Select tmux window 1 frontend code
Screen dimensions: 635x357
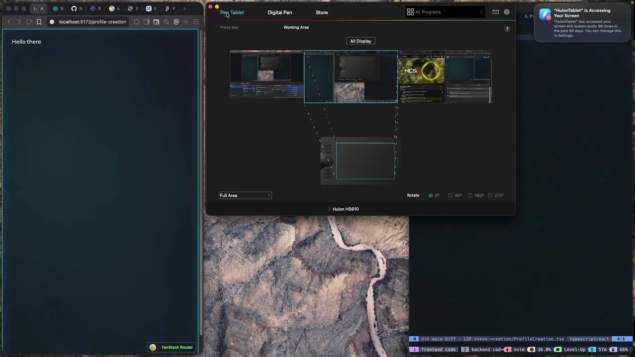click(x=434, y=350)
